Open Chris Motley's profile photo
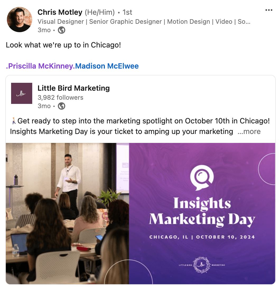The width and height of the screenshot is (280, 289). 20,20
